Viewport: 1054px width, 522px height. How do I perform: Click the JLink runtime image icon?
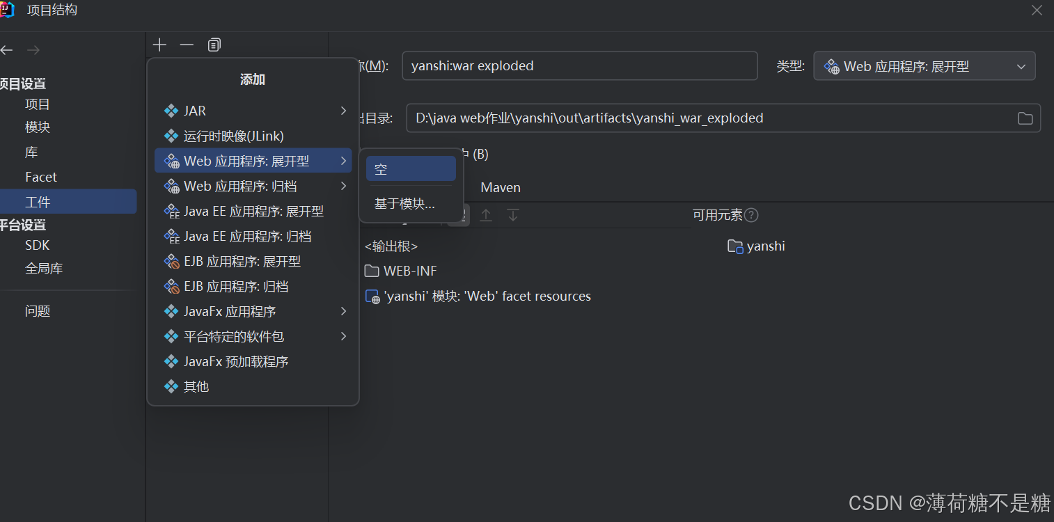171,136
